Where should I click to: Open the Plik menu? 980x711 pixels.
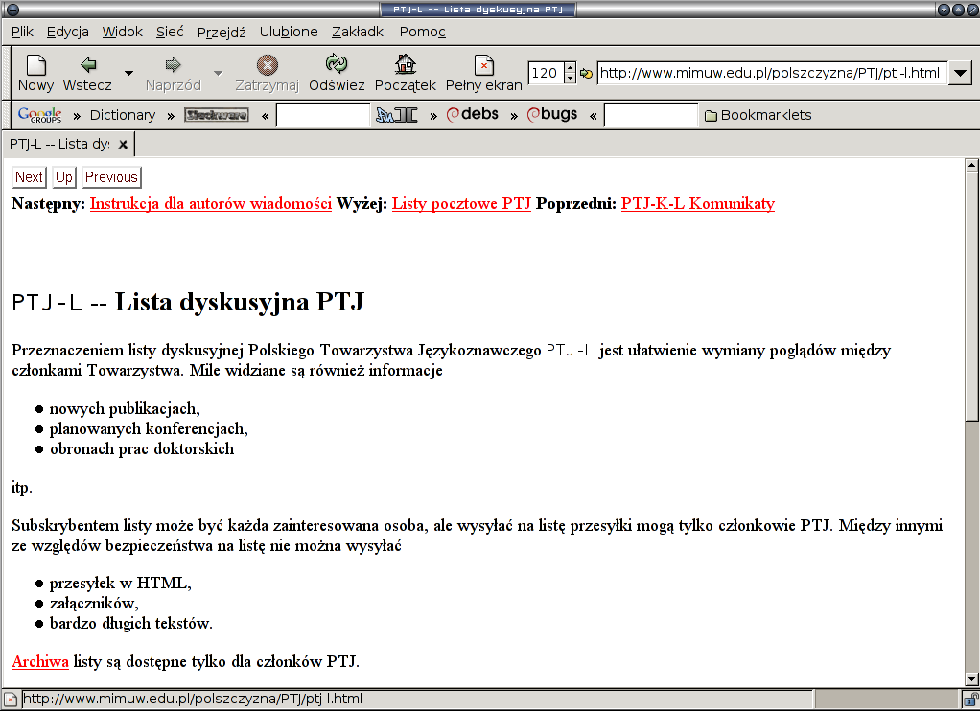(22, 32)
